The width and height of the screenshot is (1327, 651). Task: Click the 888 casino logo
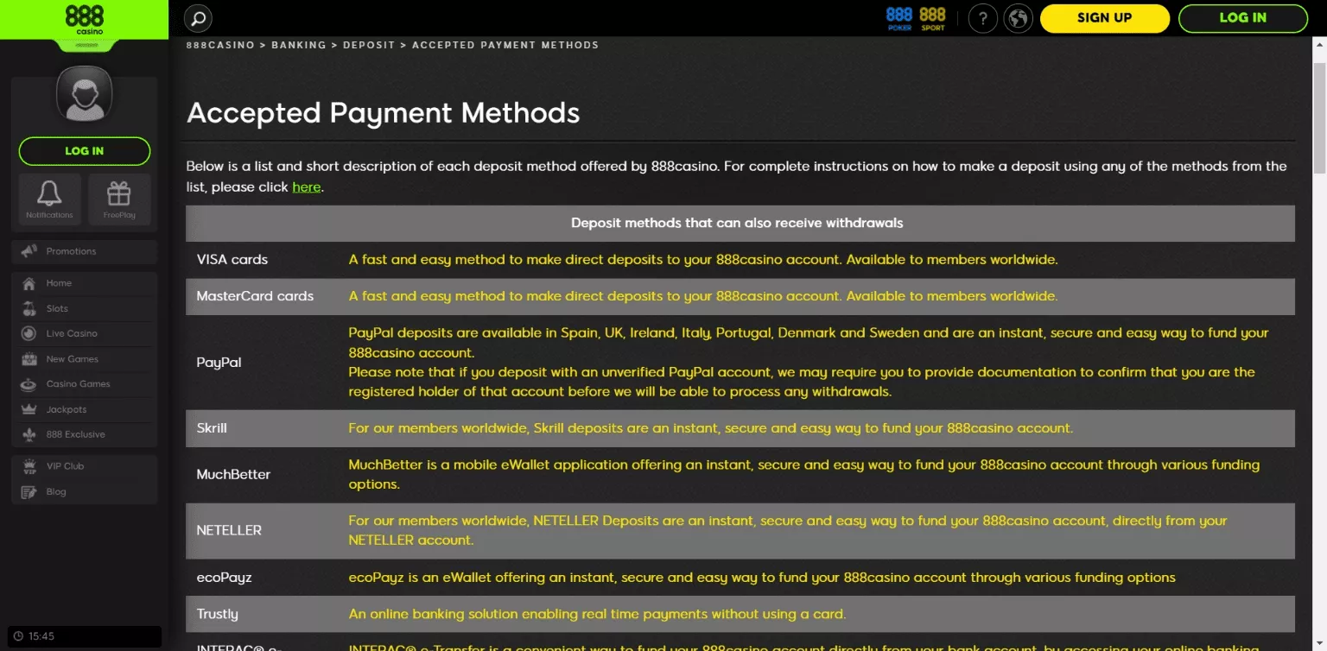click(84, 19)
